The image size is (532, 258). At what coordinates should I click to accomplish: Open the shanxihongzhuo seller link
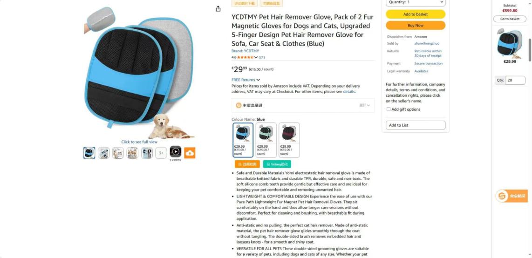426,43
